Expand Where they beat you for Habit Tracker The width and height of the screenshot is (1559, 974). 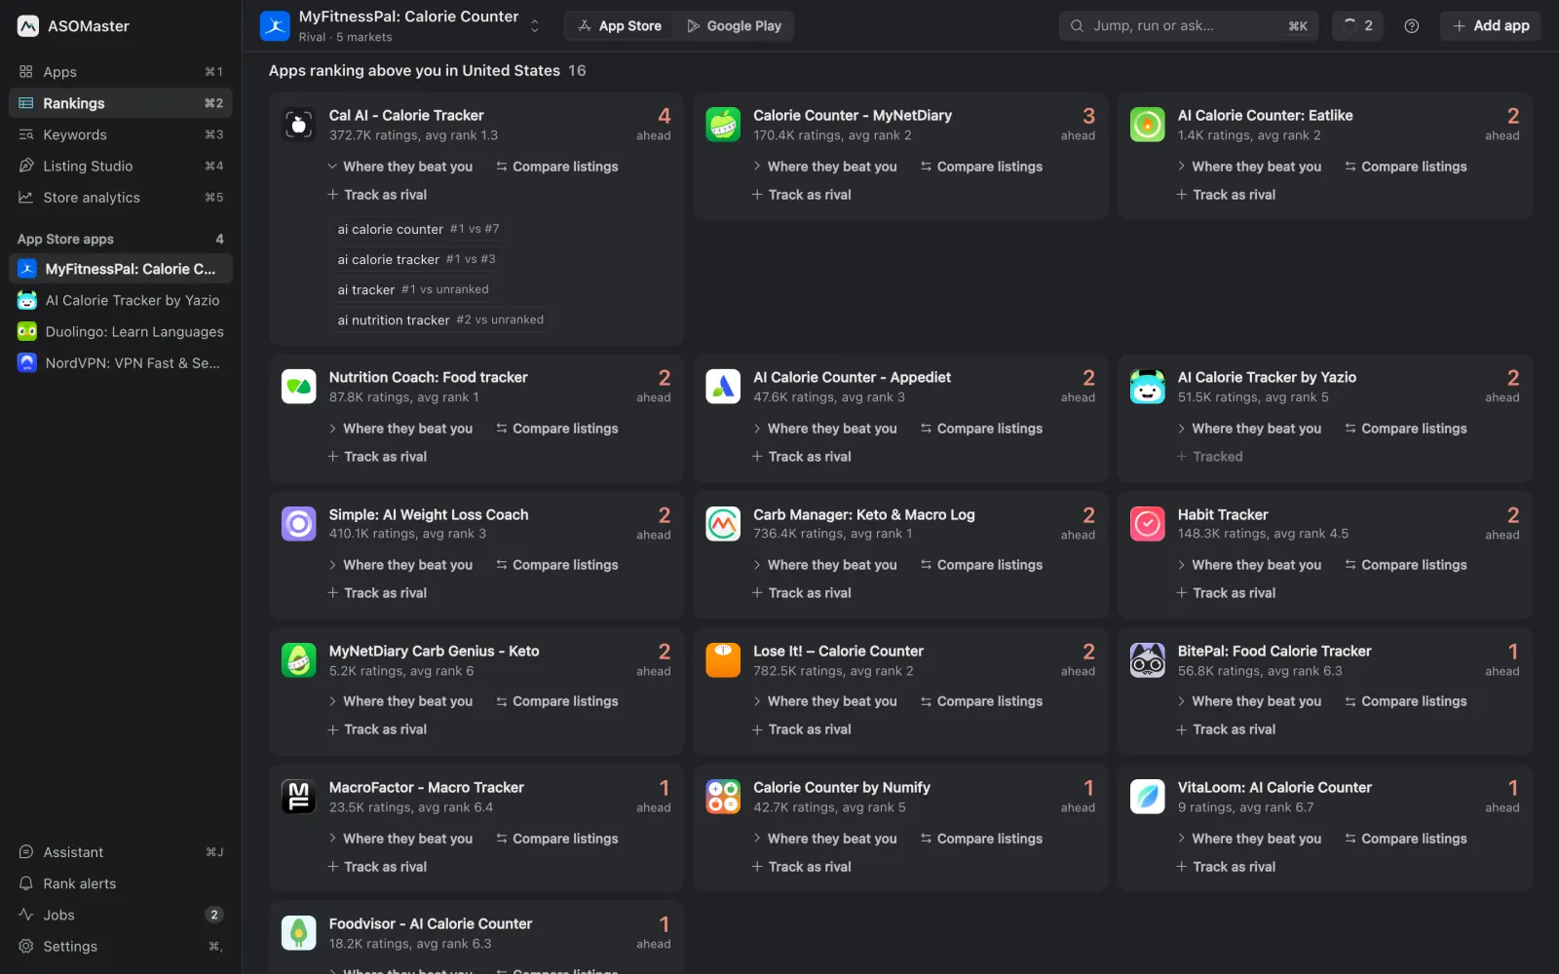1248,565
